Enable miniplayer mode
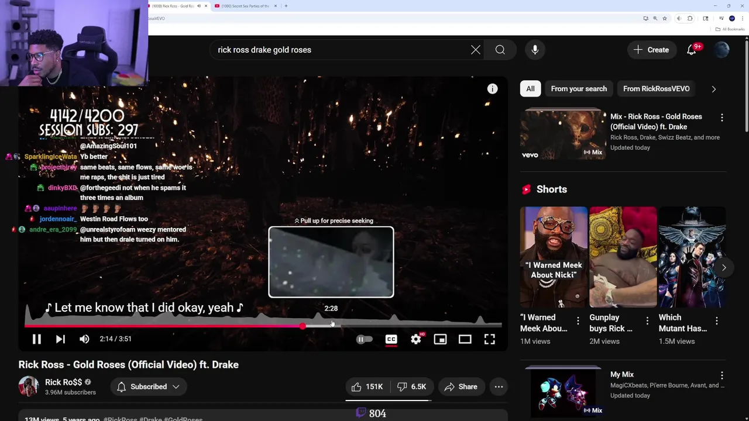 [440, 339]
